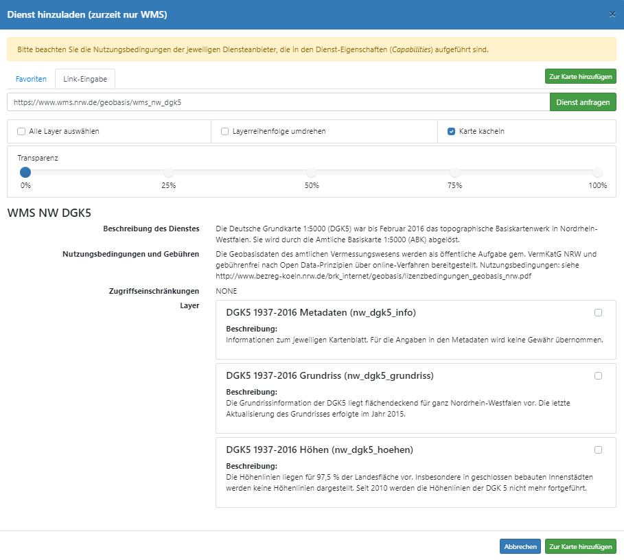This screenshot has width=624, height=560.
Task: Set transparency to the 100% mark
Action: (x=598, y=172)
